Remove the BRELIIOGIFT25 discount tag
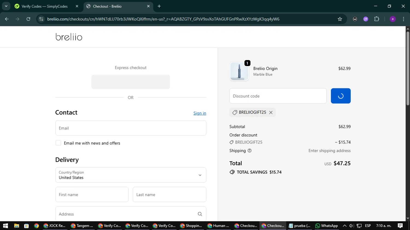 271,112
